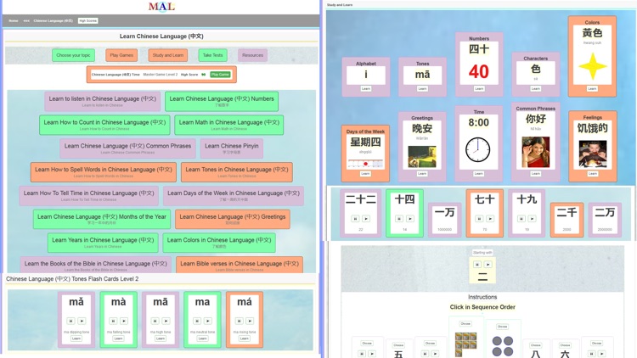Click the green Play Game button
Viewport: 637px width, 358px height.
[220, 75]
